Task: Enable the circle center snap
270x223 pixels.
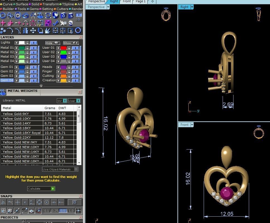Action: coord(47,202)
